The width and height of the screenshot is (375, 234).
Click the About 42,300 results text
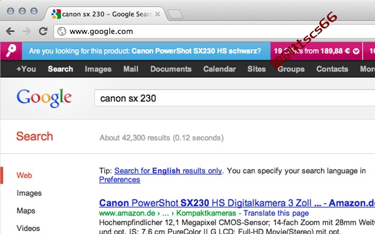coord(162,138)
